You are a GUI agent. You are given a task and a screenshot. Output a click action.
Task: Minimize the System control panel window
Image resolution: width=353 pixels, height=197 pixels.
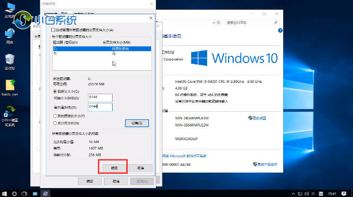(252, 14)
